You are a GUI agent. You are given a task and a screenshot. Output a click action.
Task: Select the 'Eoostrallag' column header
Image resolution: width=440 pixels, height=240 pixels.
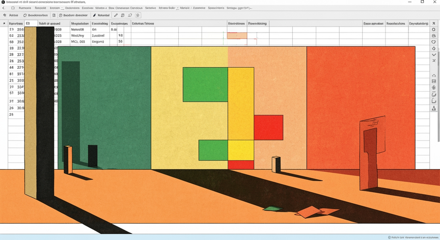[x=100, y=23]
